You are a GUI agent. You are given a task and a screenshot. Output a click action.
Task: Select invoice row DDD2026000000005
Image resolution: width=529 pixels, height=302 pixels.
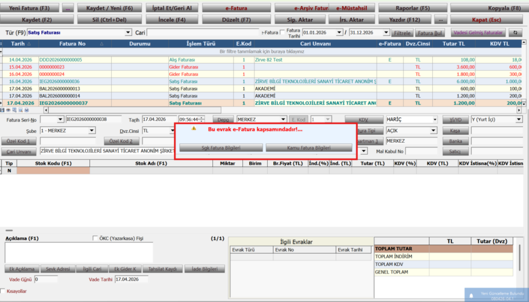pos(261,59)
